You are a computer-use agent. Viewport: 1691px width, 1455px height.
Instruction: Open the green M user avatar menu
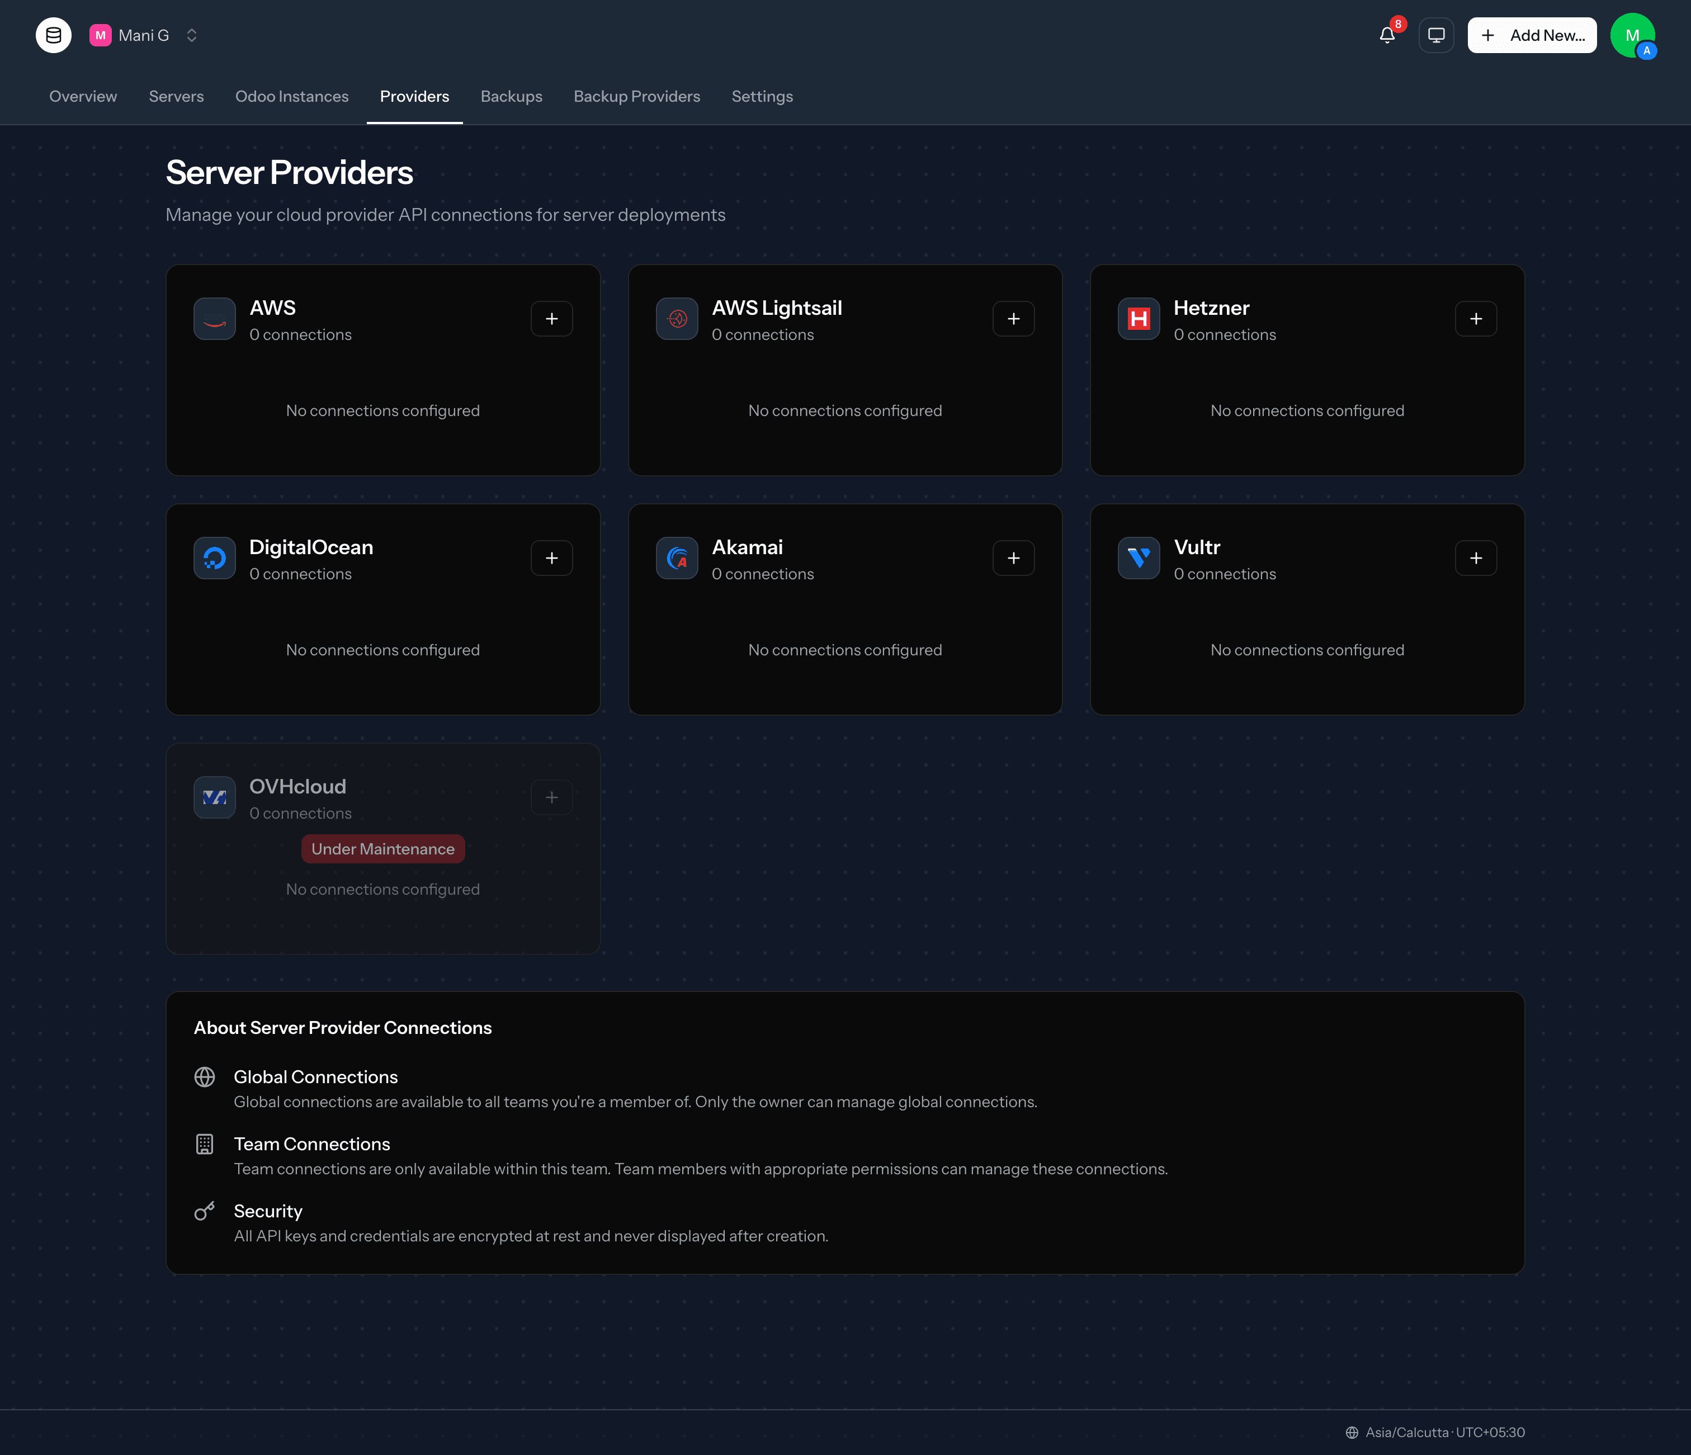pyautogui.click(x=1632, y=35)
